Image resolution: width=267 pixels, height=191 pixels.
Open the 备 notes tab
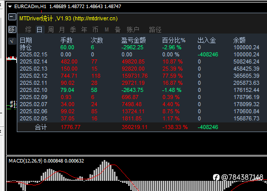coord(117,29)
